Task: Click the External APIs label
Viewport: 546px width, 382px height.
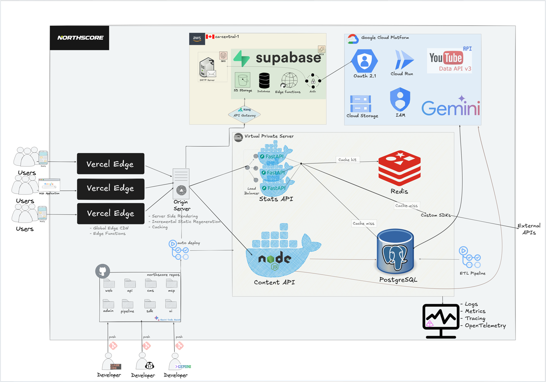Action: (x=530, y=229)
